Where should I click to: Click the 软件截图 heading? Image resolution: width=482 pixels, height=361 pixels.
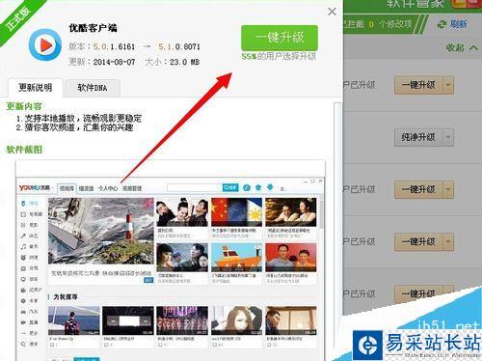point(24,150)
